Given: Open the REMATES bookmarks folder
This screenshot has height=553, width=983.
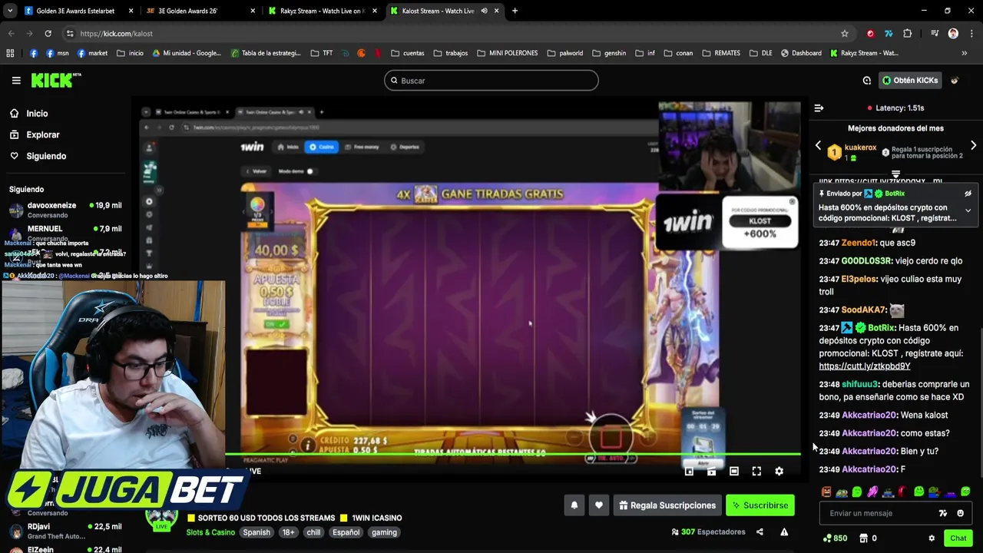Looking at the screenshot, I should coord(720,53).
